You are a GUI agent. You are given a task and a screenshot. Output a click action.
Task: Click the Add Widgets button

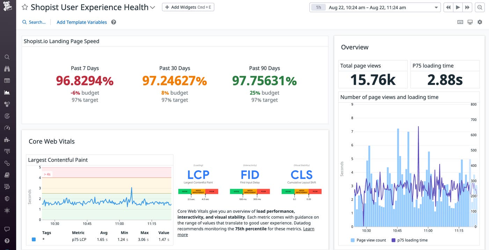click(188, 7)
